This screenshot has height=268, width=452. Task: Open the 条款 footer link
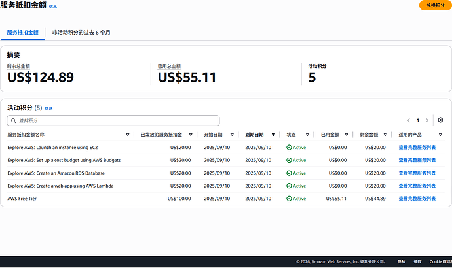pyautogui.click(x=417, y=261)
